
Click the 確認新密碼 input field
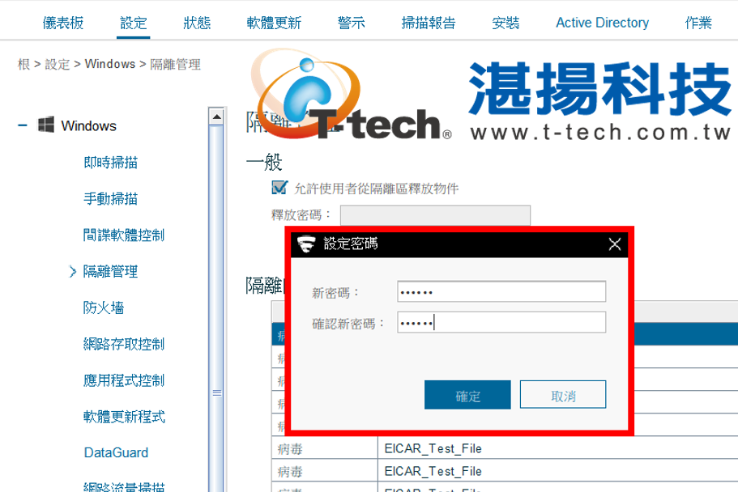tap(501, 322)
